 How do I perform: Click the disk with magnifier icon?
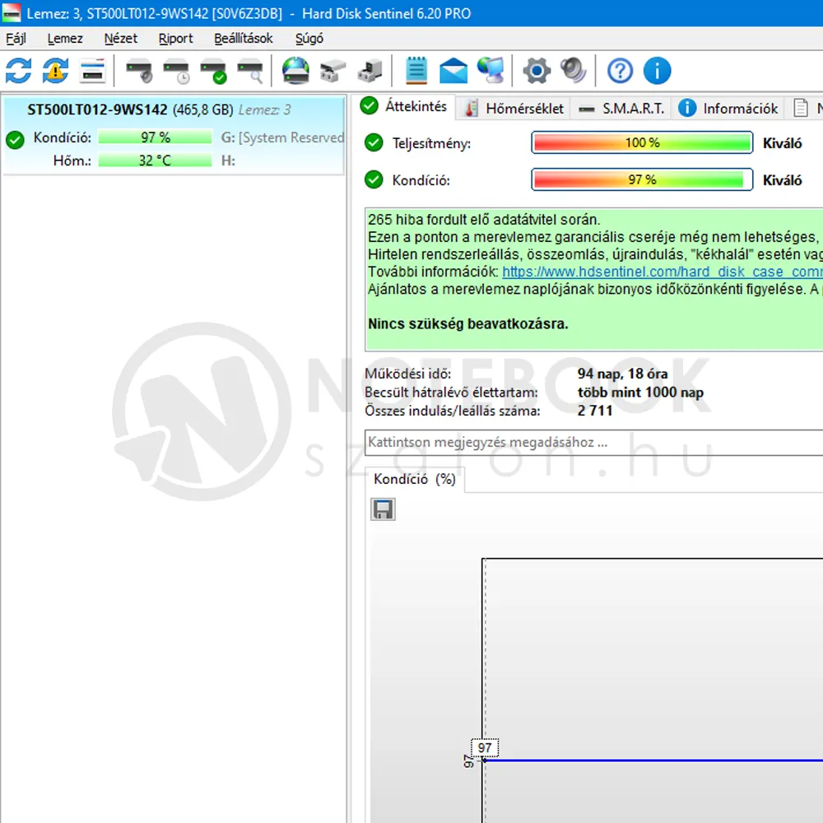[x=249, y=71]
